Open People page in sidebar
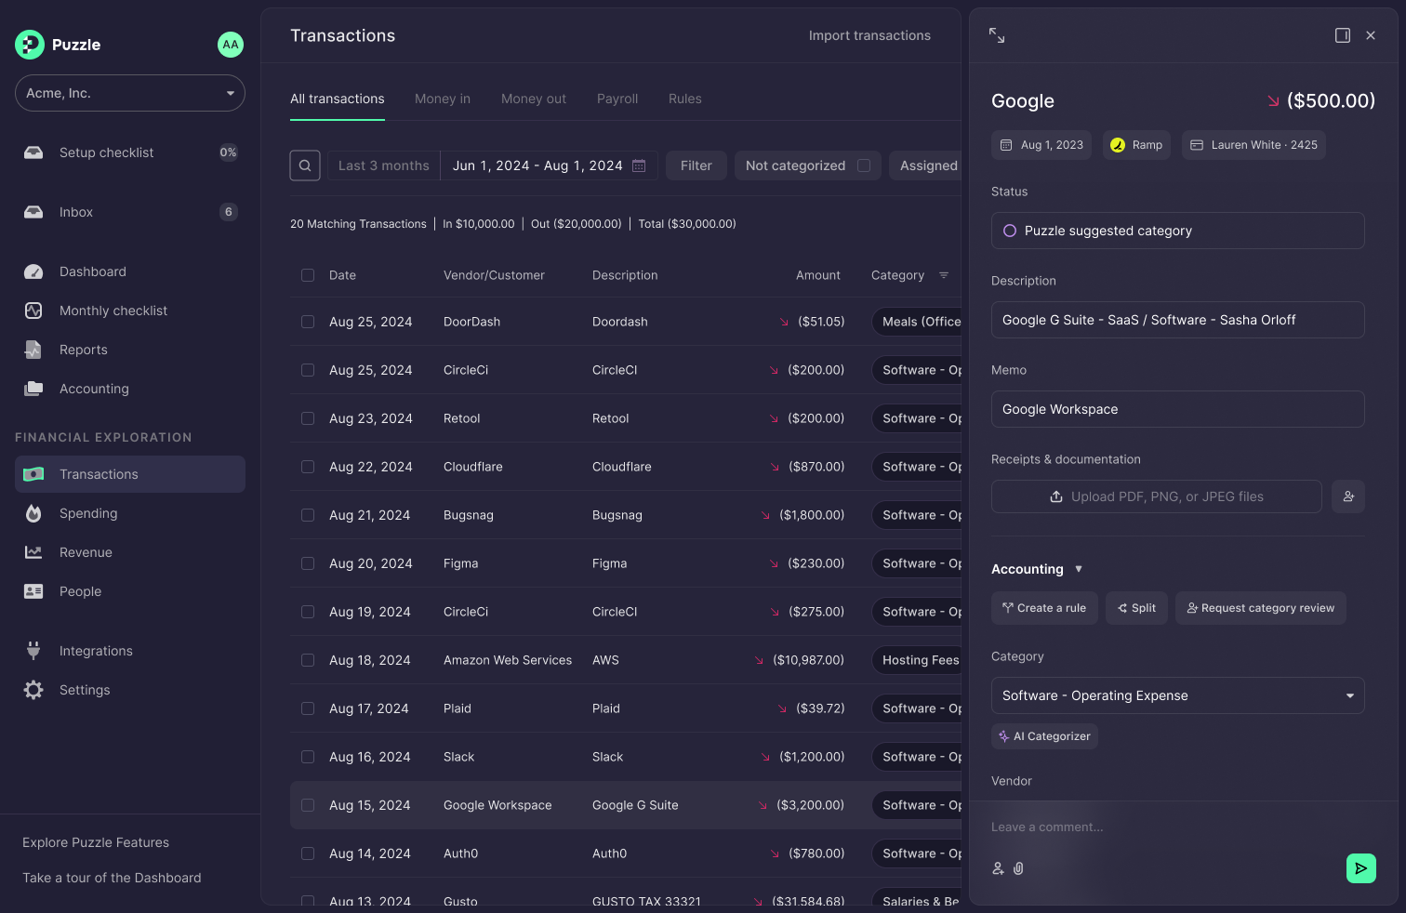 (x=130, y=591)
